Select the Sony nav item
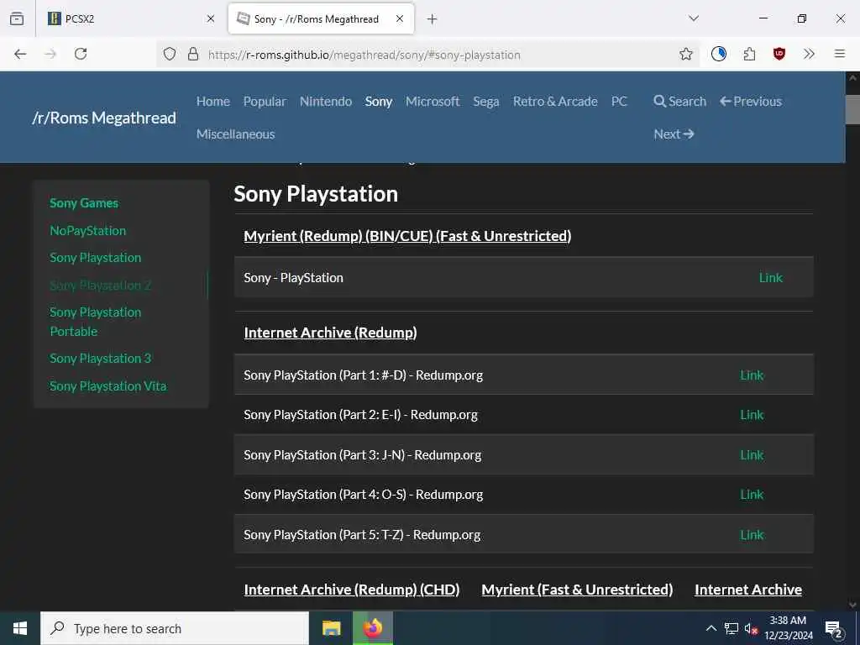 379,102
